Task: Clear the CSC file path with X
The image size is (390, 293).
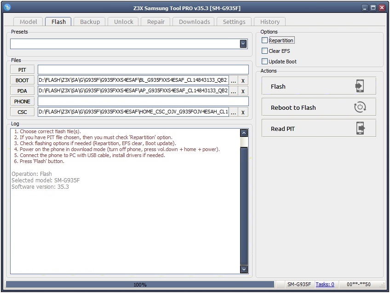Action: pos(243,112)
